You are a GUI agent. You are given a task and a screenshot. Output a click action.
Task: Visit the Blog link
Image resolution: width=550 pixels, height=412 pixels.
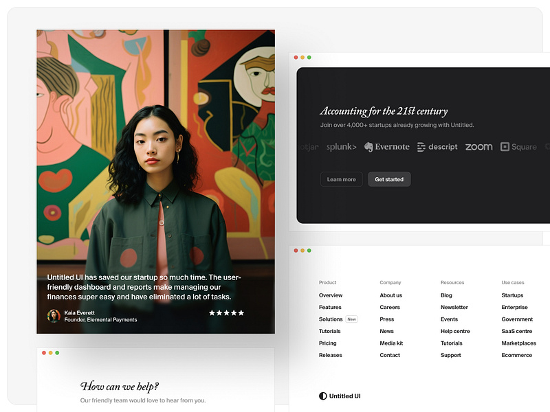click(446, 295)
